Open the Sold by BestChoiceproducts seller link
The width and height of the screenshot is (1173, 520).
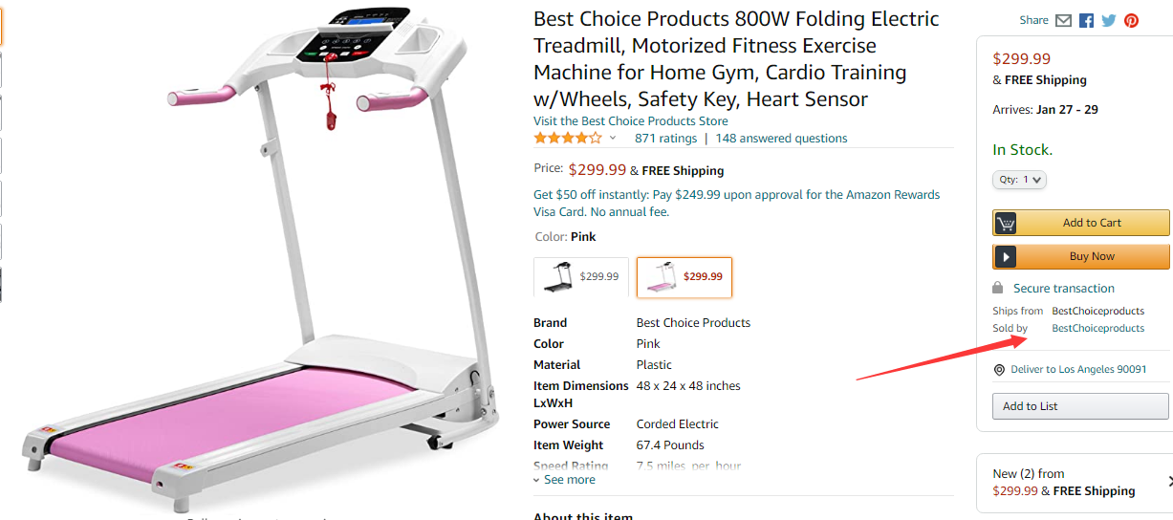[1097, 328]
